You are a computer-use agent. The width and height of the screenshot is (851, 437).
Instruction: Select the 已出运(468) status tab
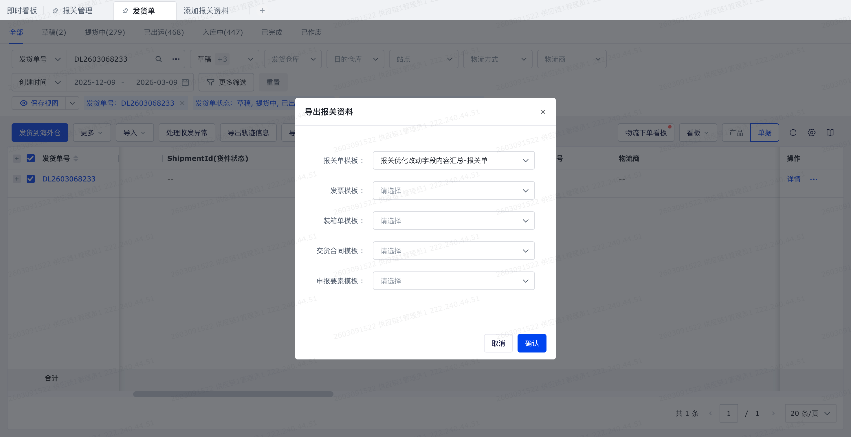[164, 32]
